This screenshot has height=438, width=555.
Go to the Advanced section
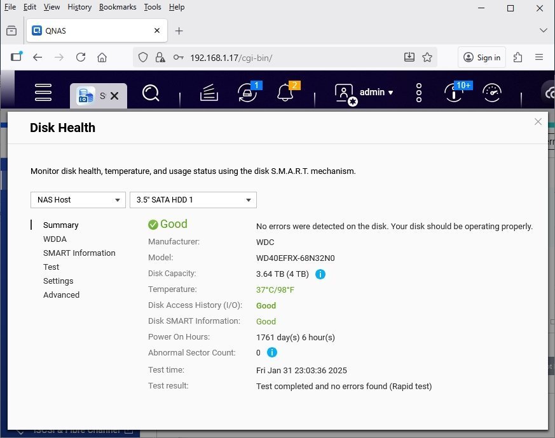click(x=61, y=295)
